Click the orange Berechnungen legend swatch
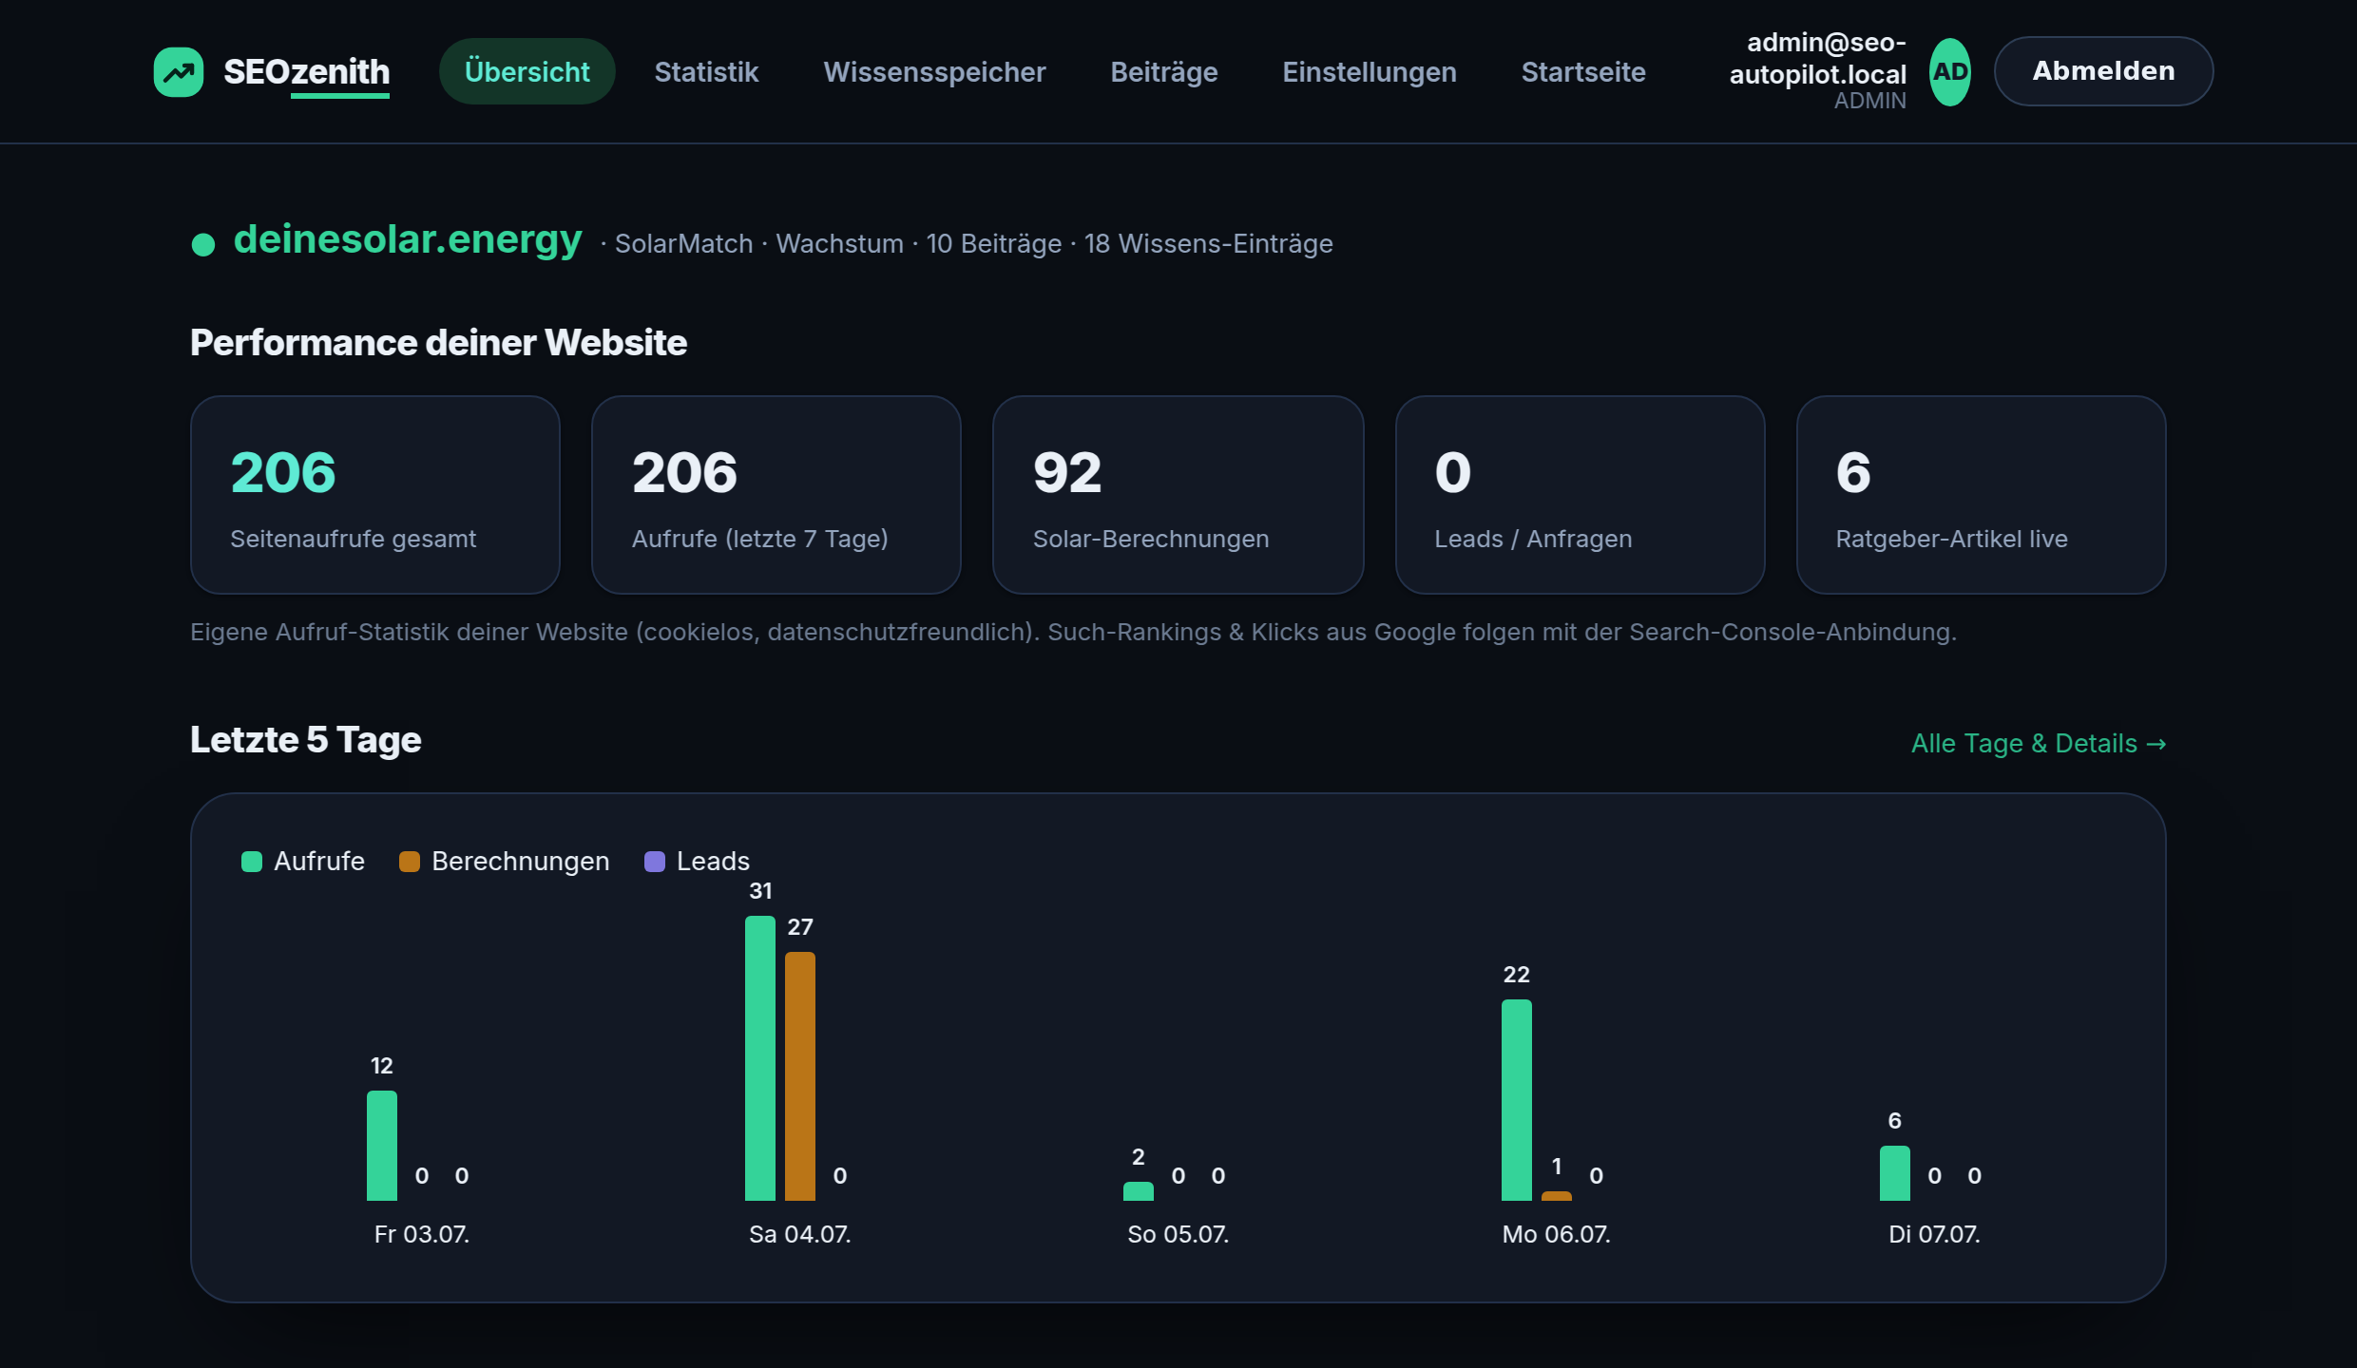The width and height of the screenshot is (2357, 1368). point(410,862)
